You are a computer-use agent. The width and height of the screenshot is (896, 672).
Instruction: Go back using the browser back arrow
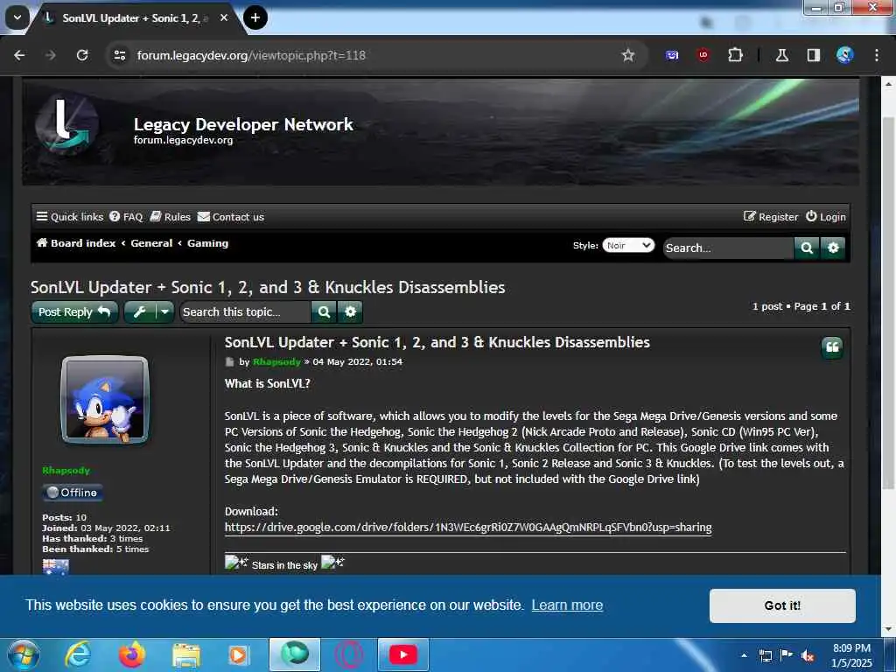19,55
